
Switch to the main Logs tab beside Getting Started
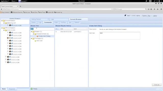click(x=59, y=19)
